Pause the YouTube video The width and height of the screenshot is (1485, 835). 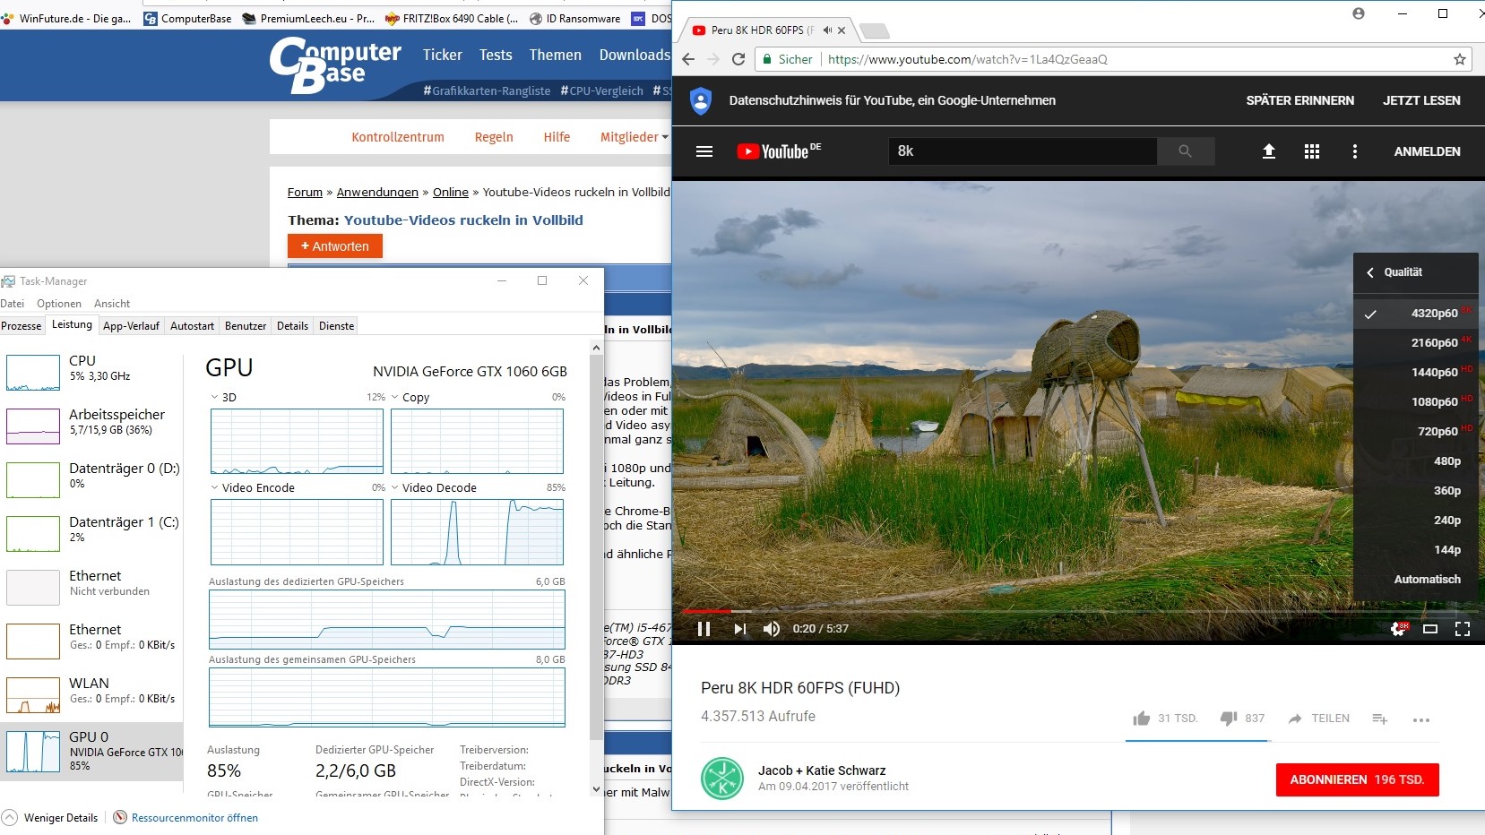tap(704, 629)
